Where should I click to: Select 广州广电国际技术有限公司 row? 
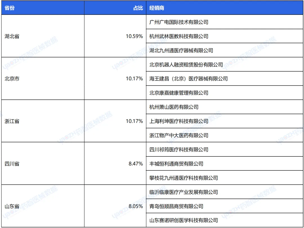pyautogui.click(x=225, y=22)
